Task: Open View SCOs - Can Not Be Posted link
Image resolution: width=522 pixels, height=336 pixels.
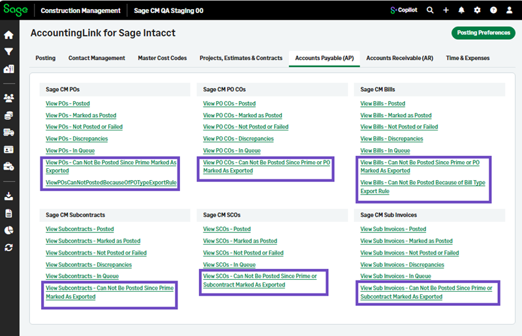Action: (260, 281)
